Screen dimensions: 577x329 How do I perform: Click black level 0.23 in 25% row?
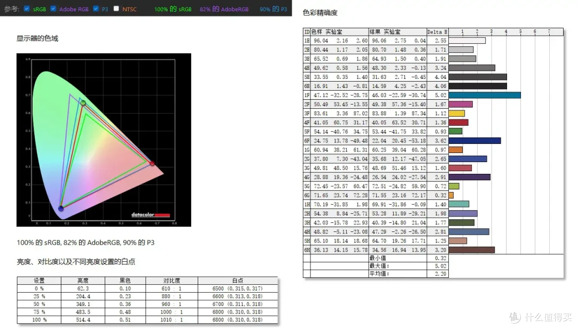(125, 296)
